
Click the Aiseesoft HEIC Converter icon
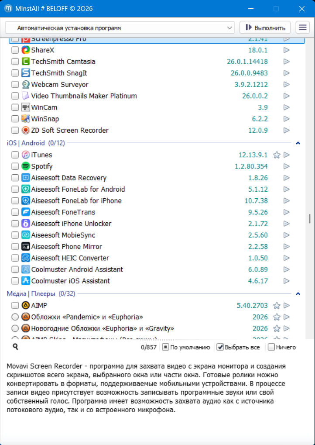coord(25,258)
